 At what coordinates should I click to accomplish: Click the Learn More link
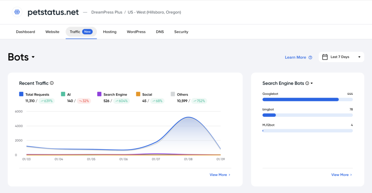coord(295,57)
